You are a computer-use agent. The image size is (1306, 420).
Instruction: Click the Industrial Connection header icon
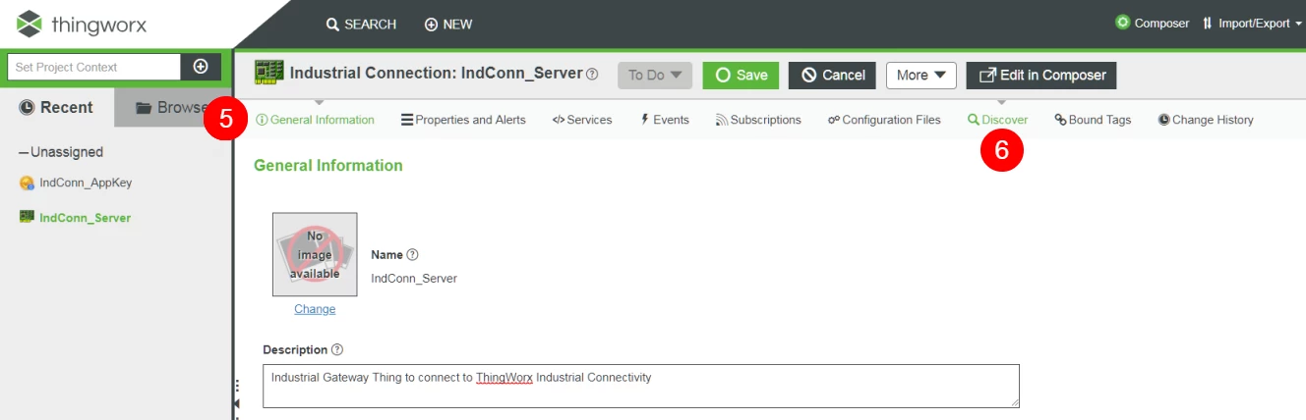269,73
